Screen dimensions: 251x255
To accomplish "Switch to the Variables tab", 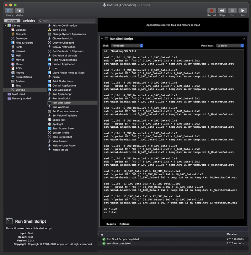I will tap(29, 21).
